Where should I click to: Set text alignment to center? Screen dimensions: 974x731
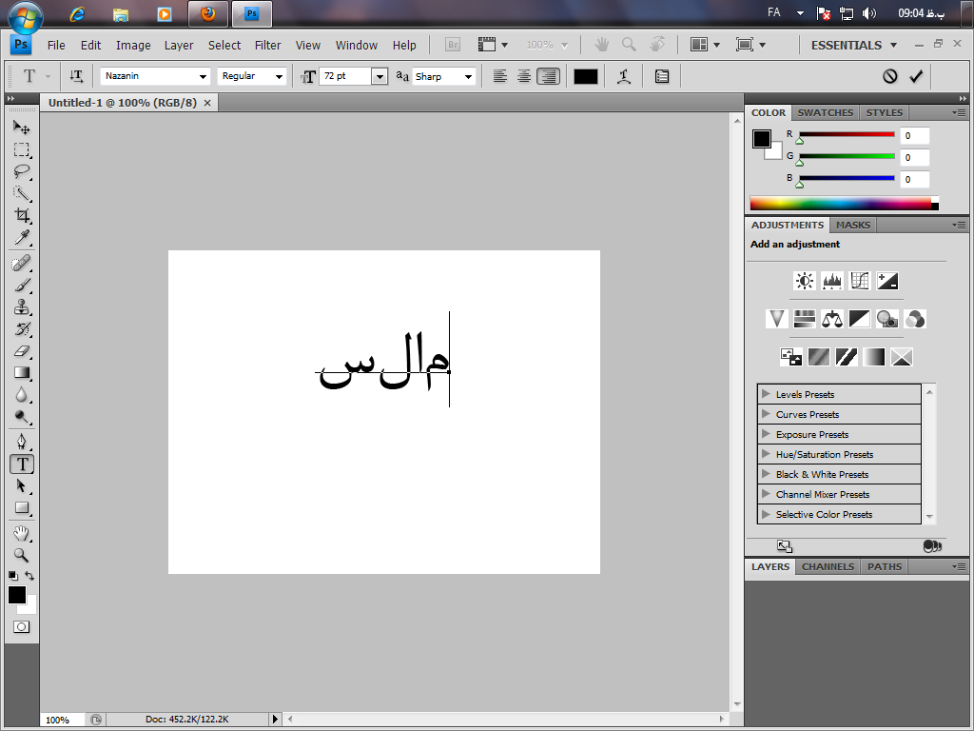pos(524,76)
